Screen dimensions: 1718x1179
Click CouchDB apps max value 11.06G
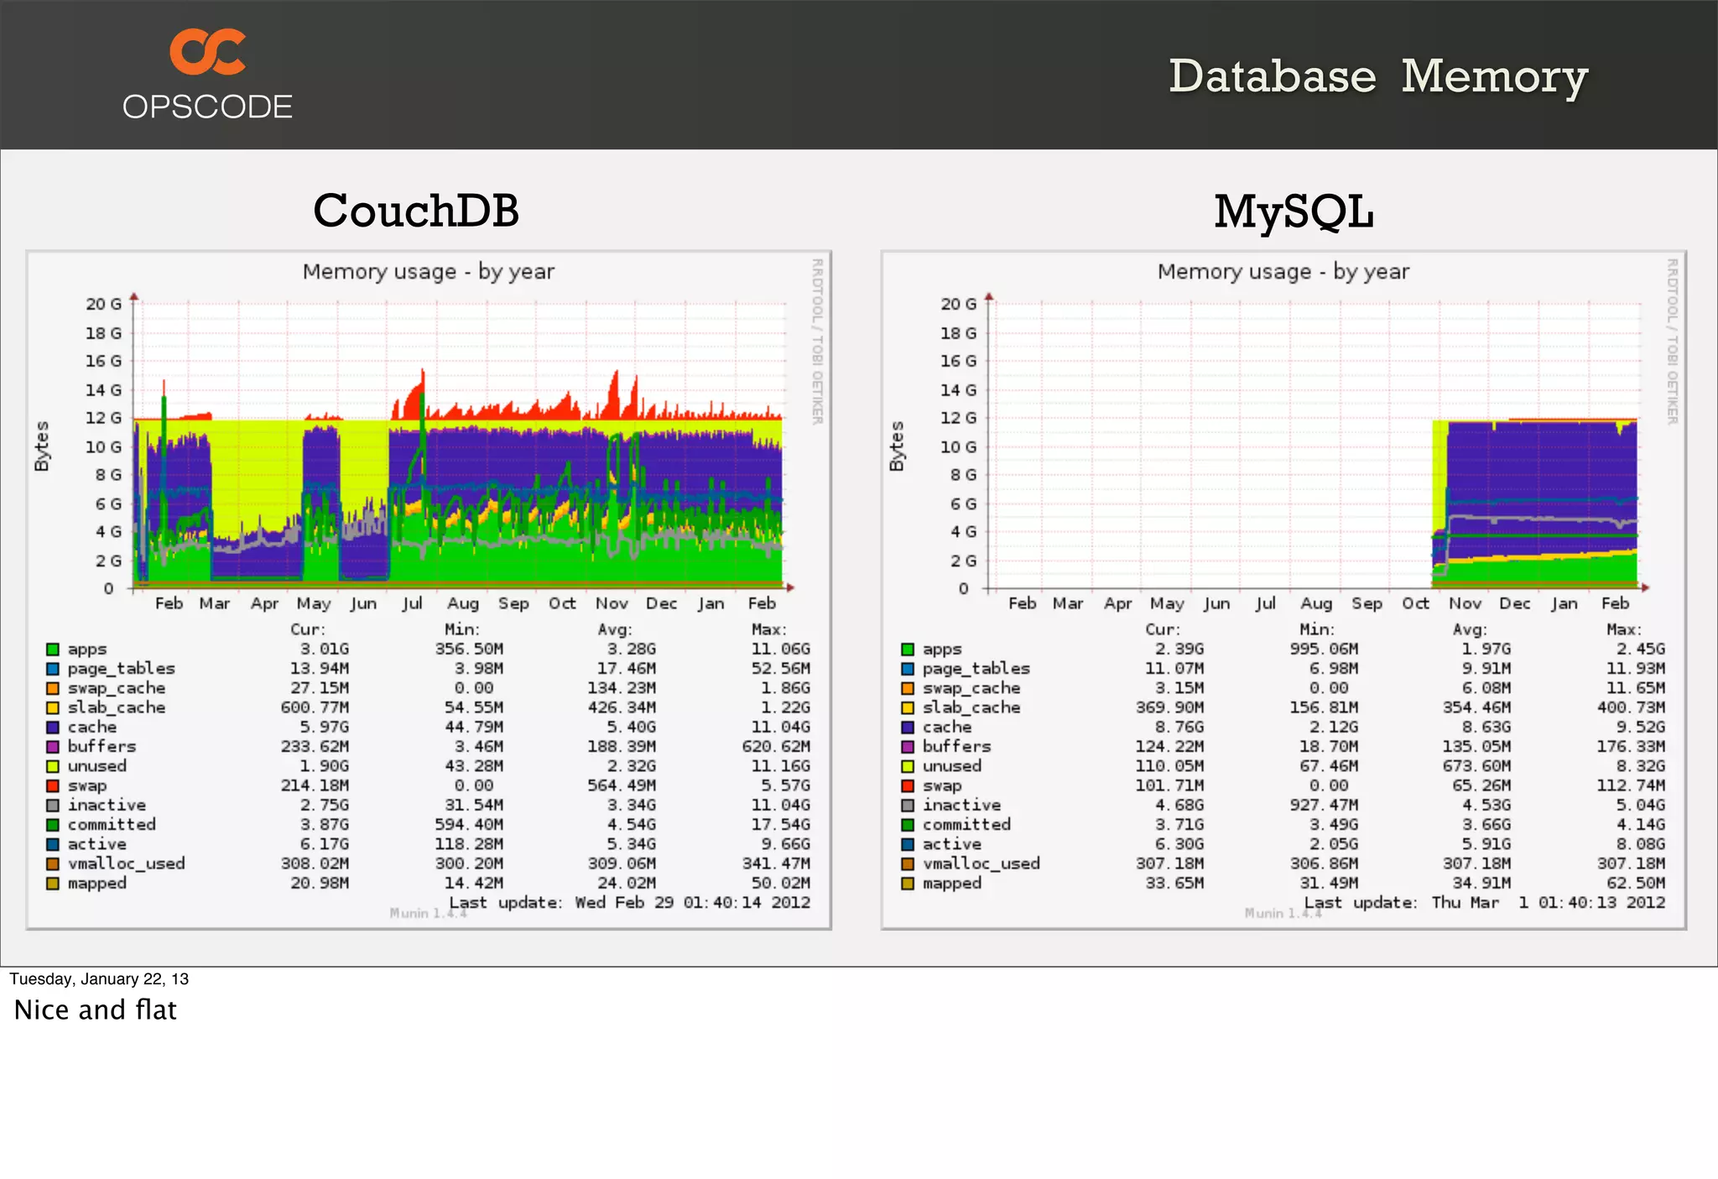781,649
